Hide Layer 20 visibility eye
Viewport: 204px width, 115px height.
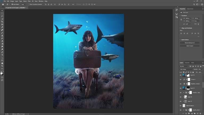(x=180, y=75)
